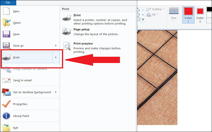Click the Exit icon in menu

click(6, 128)
